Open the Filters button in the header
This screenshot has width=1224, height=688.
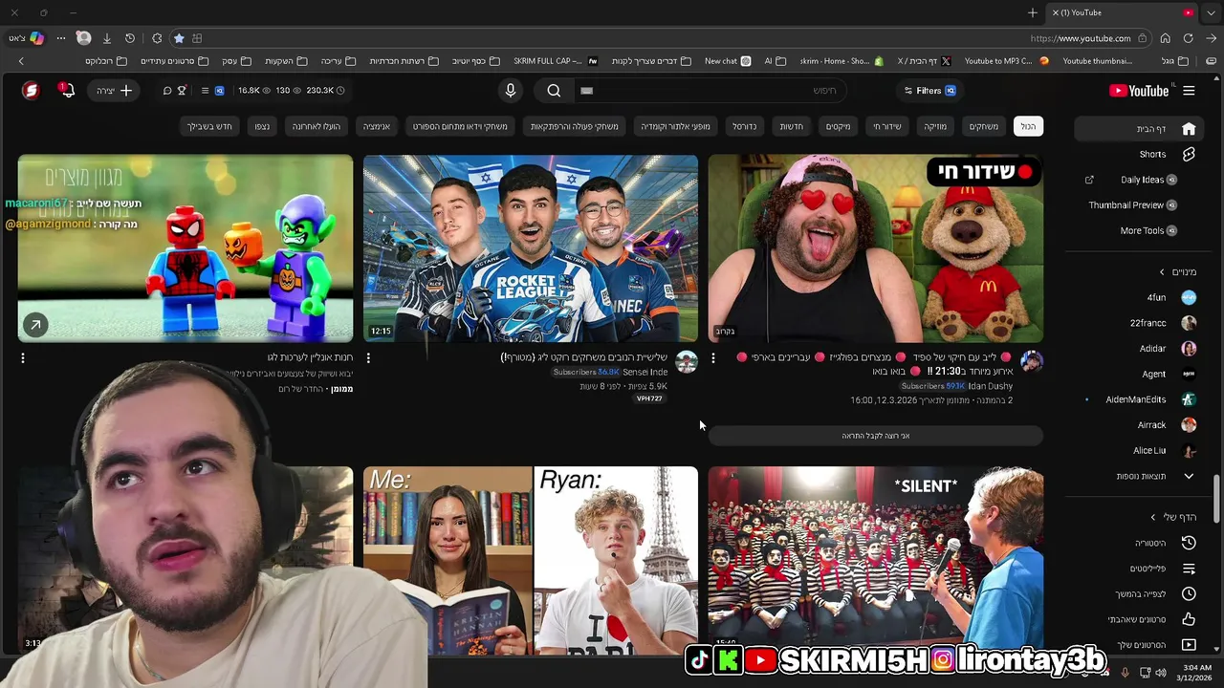(x=929, y=91)
